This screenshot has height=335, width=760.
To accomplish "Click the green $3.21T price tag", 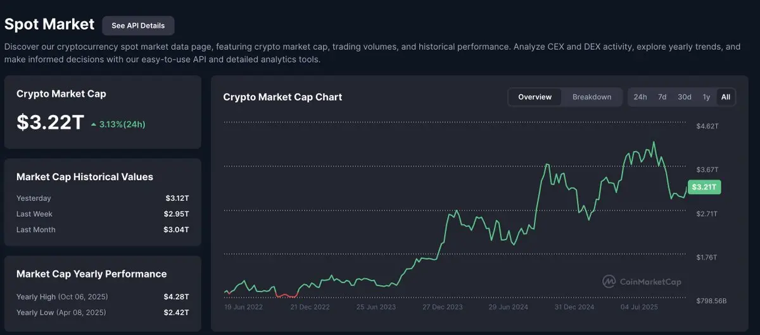I will point(704,187).
